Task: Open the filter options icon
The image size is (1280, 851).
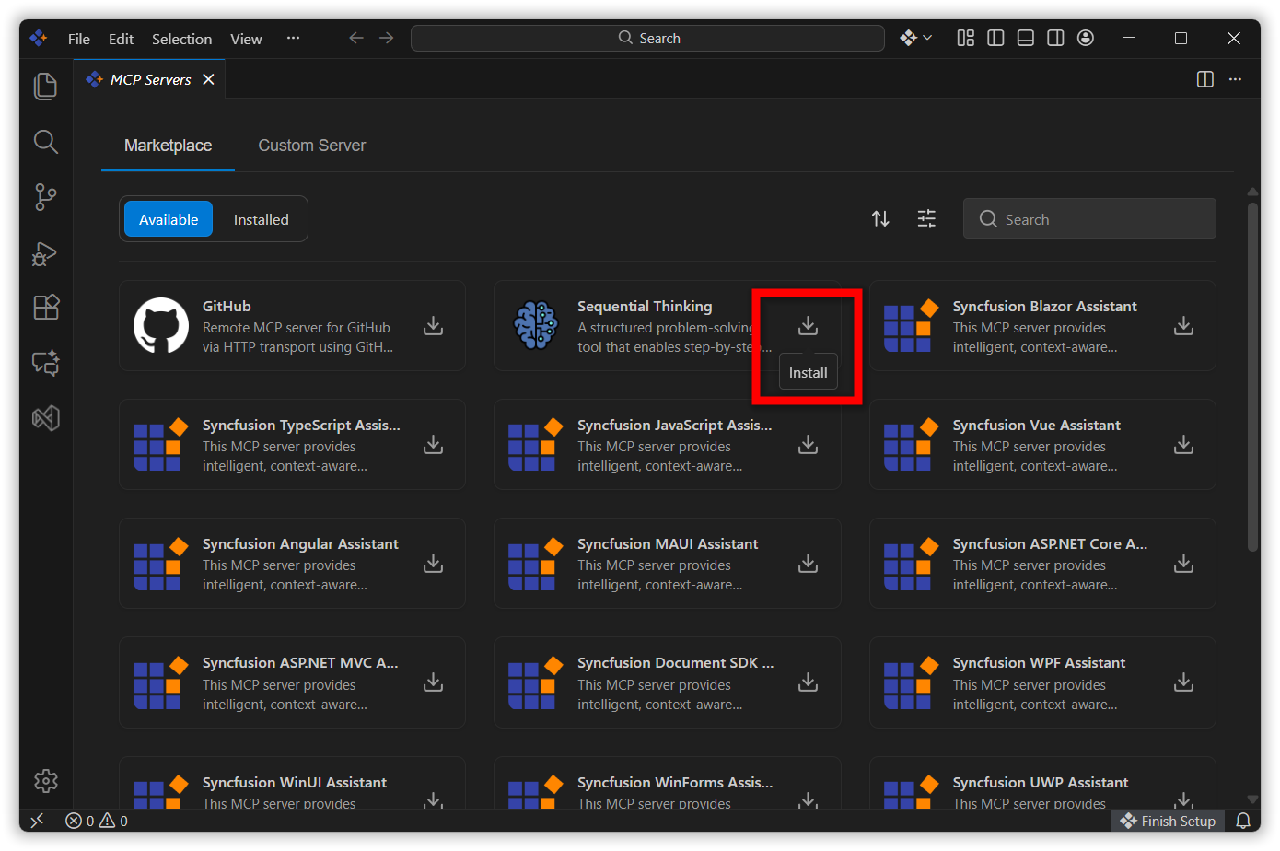Action: pyautogui.click(x=926, y=218)
